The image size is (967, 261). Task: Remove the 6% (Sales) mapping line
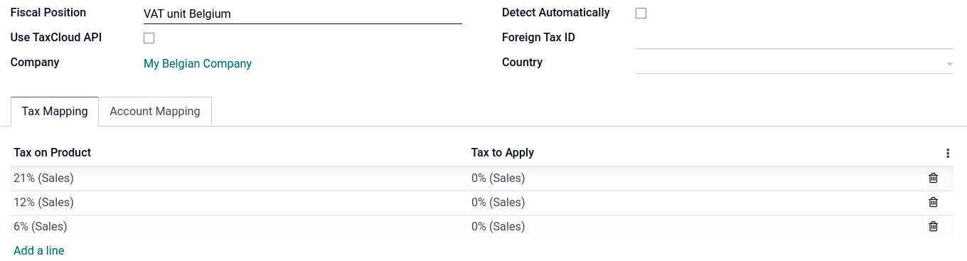[x=934, y=227]
